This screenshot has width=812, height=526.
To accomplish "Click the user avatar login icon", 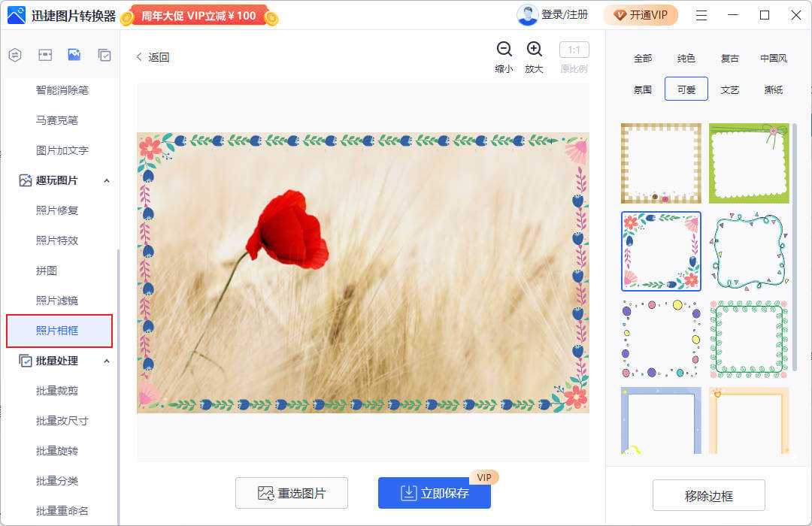I will tap(528, 15).
